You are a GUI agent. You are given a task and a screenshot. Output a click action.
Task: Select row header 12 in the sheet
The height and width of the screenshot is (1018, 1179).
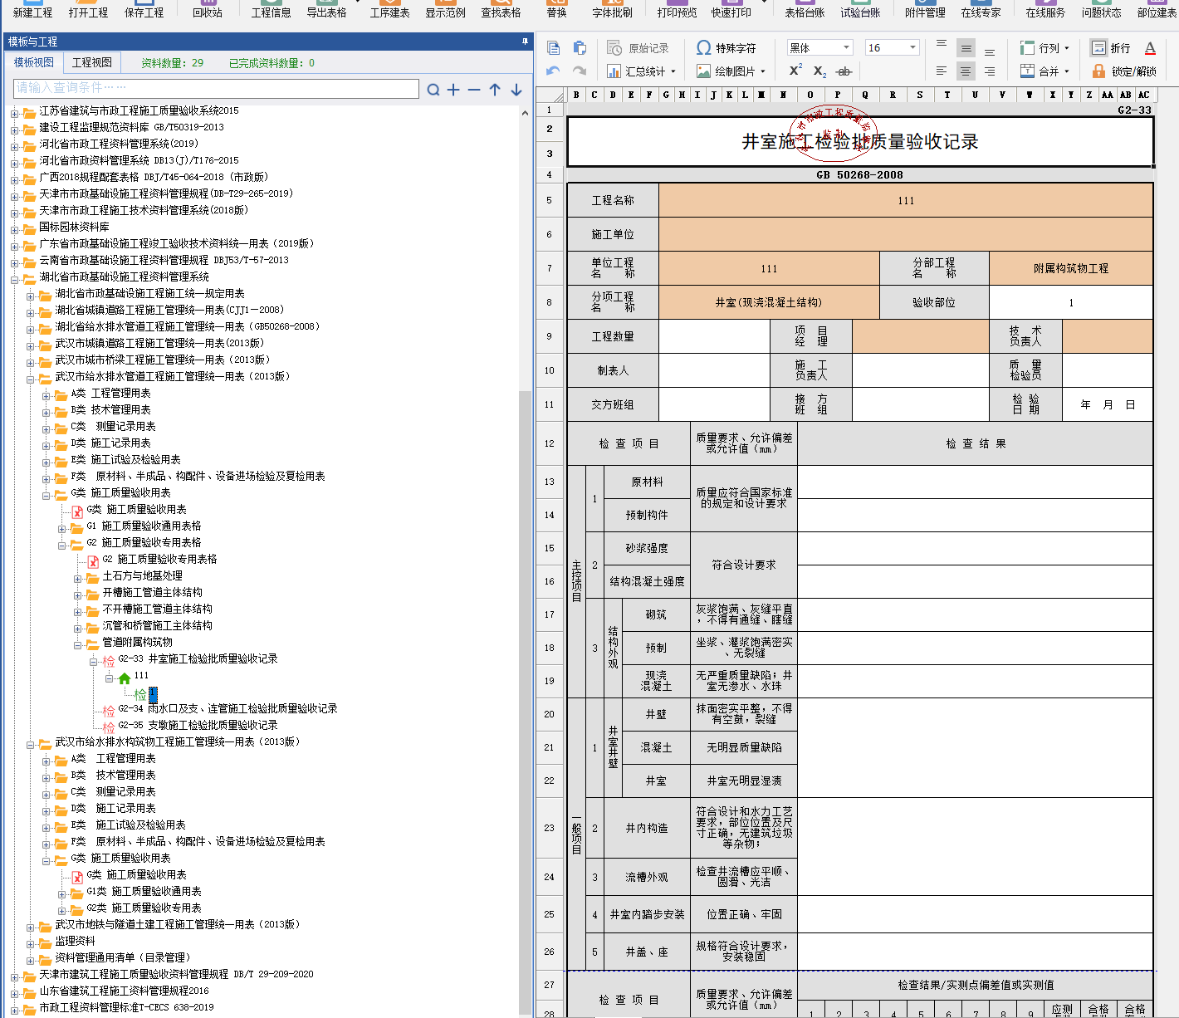(549, 443)
